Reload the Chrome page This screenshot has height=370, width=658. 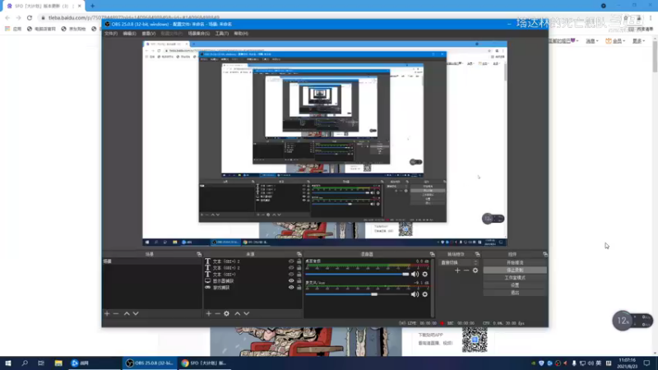tap(30, 17)
